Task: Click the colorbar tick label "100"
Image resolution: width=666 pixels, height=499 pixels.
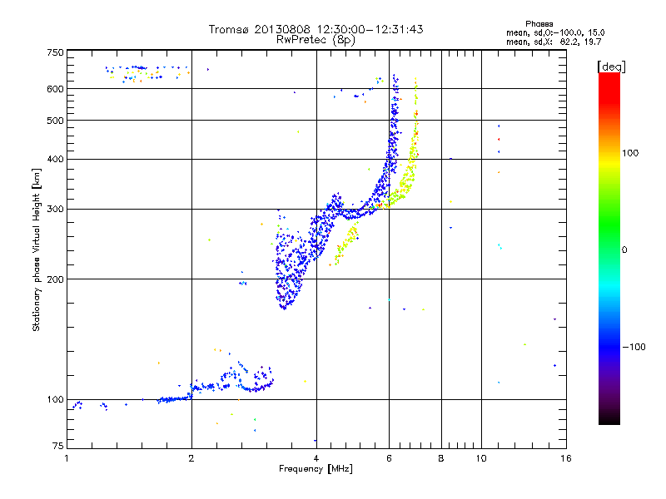Action: point(630,153)
